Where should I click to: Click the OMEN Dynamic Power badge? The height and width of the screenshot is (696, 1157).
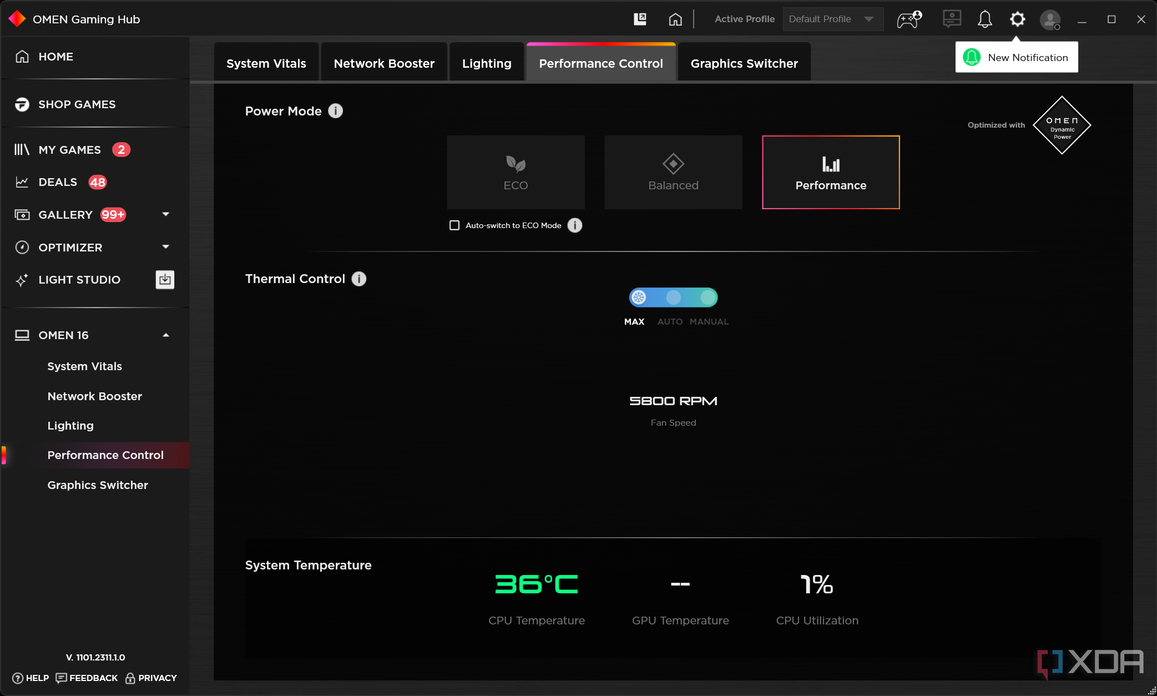tap(1062, 125)
